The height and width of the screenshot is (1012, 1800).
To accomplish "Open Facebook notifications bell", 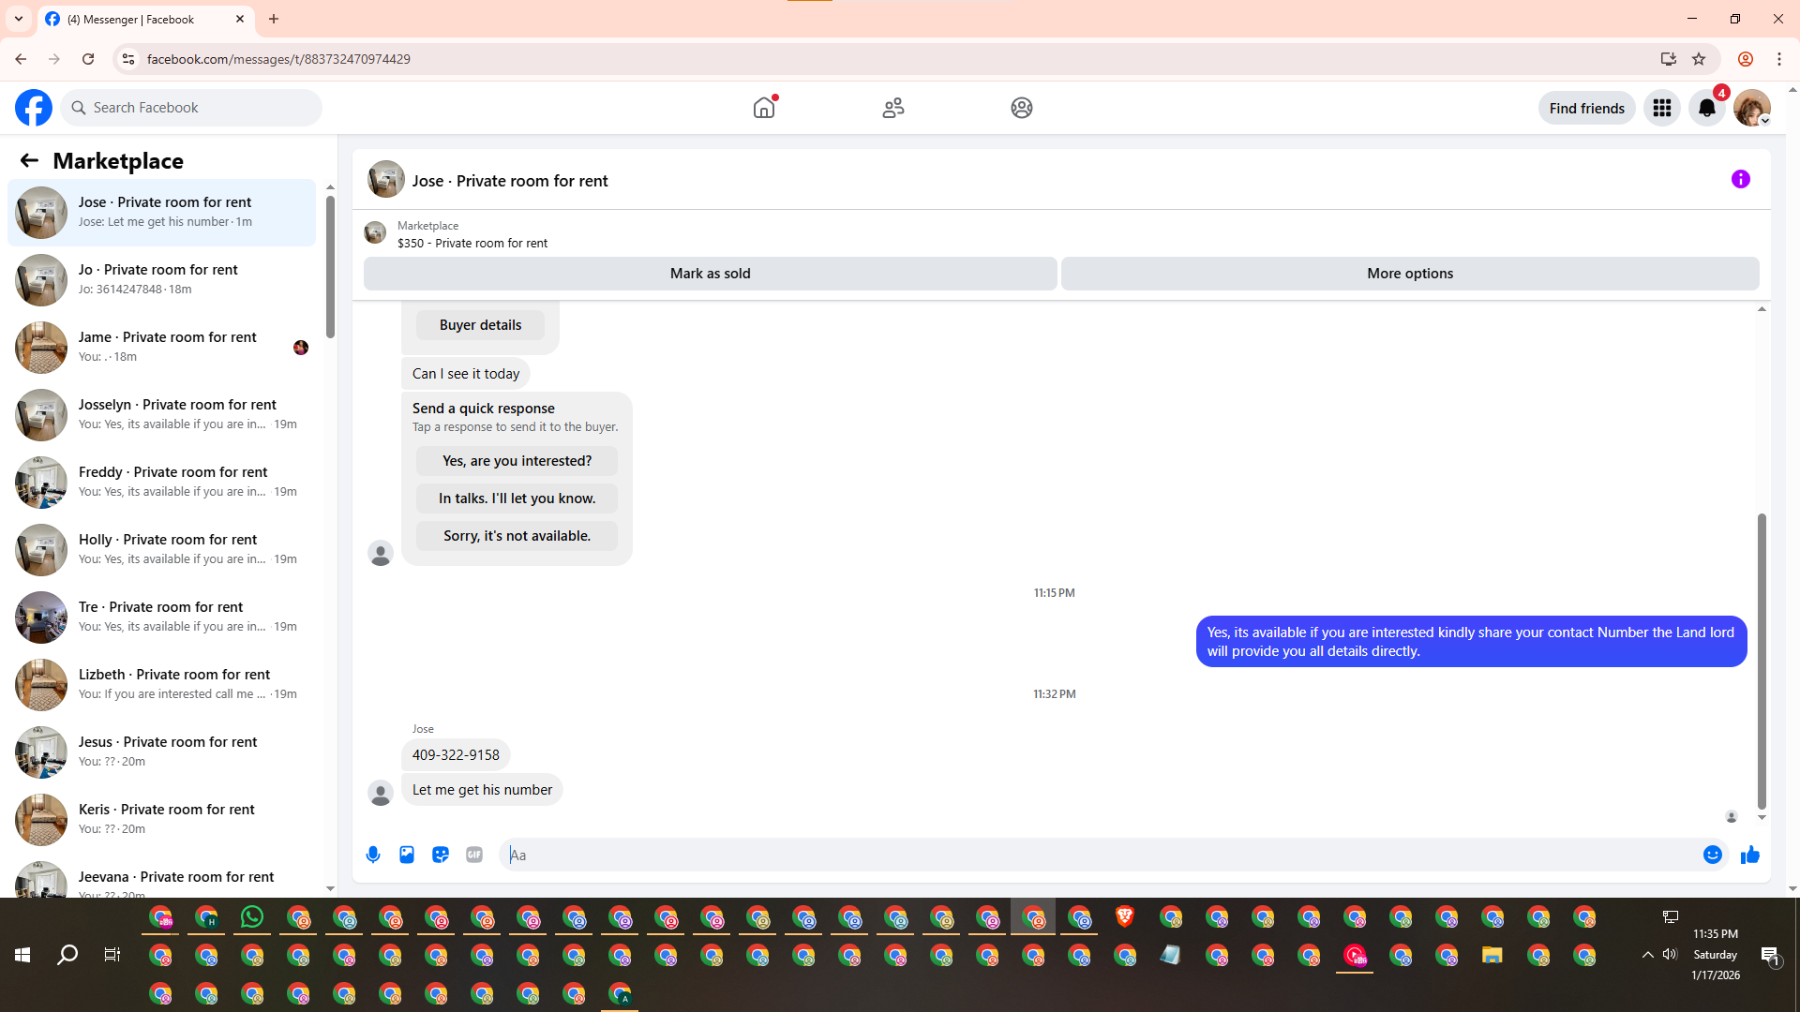I will (x=1706, y=108).
